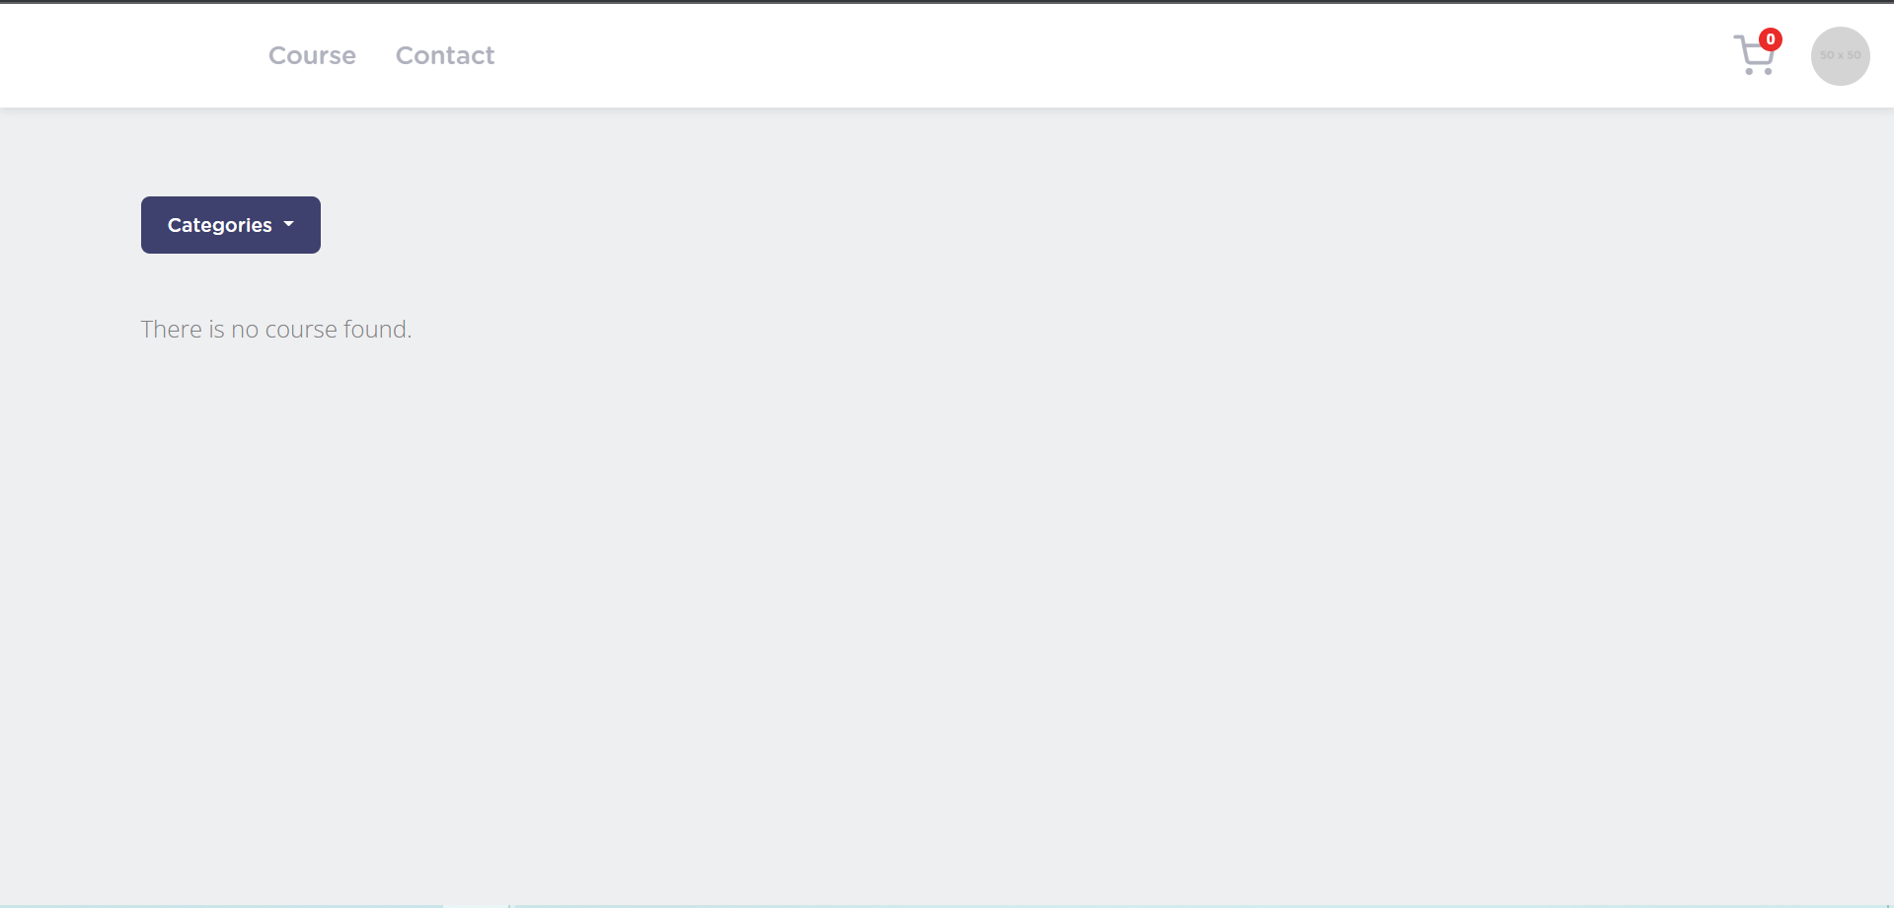
Task: Open the Contact menu item
Action: click(445, 55)
